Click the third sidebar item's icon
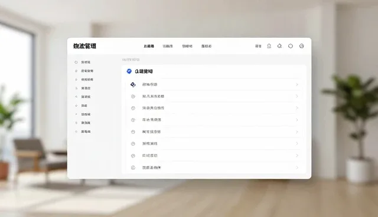 76,80
